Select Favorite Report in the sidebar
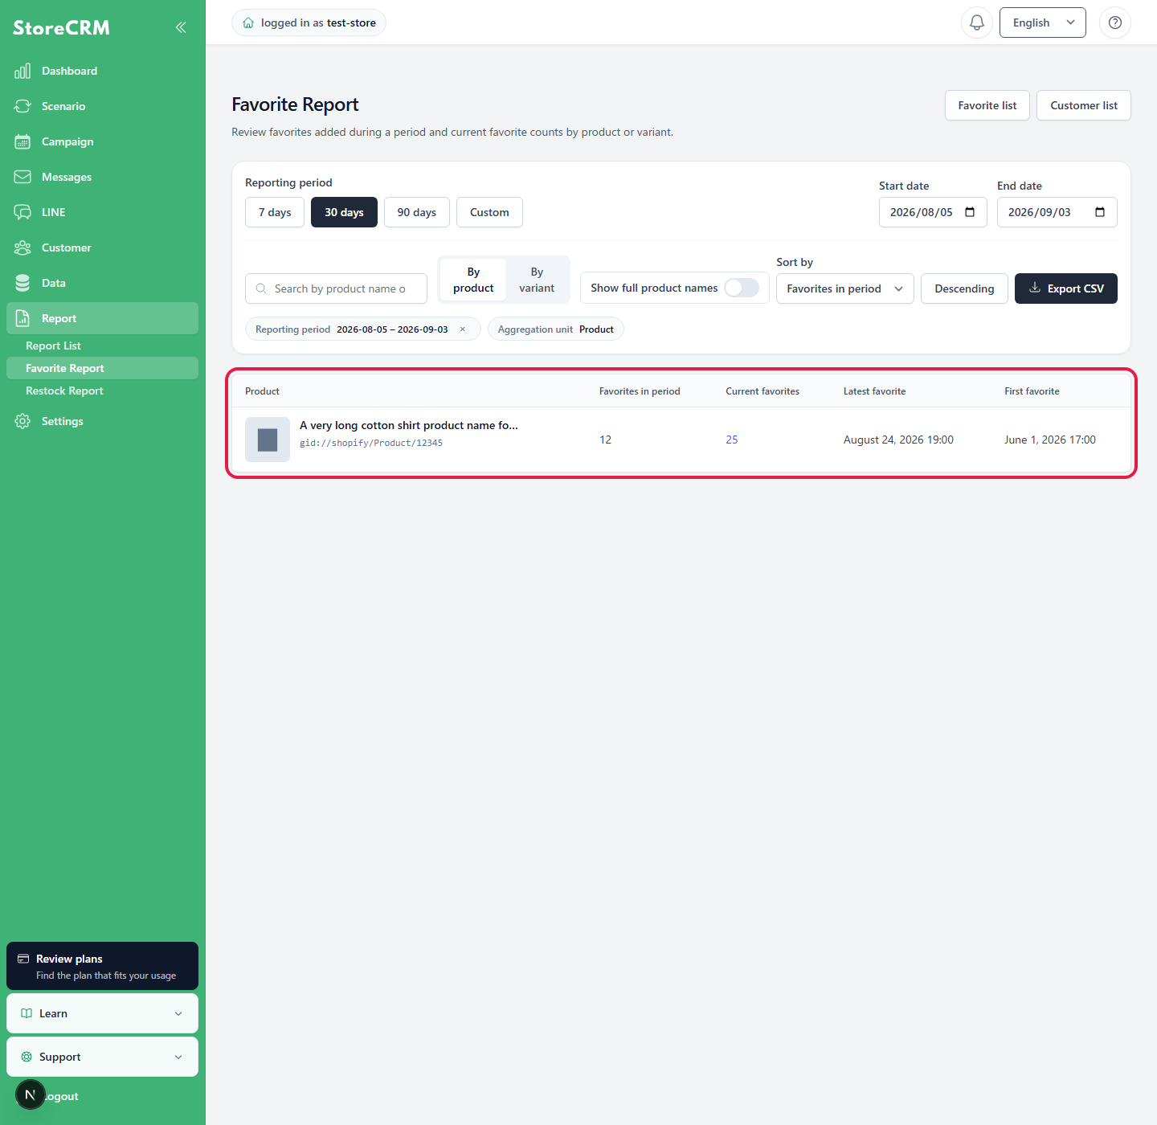Viewport: 1157px width, 1125px height. (102, 368)
